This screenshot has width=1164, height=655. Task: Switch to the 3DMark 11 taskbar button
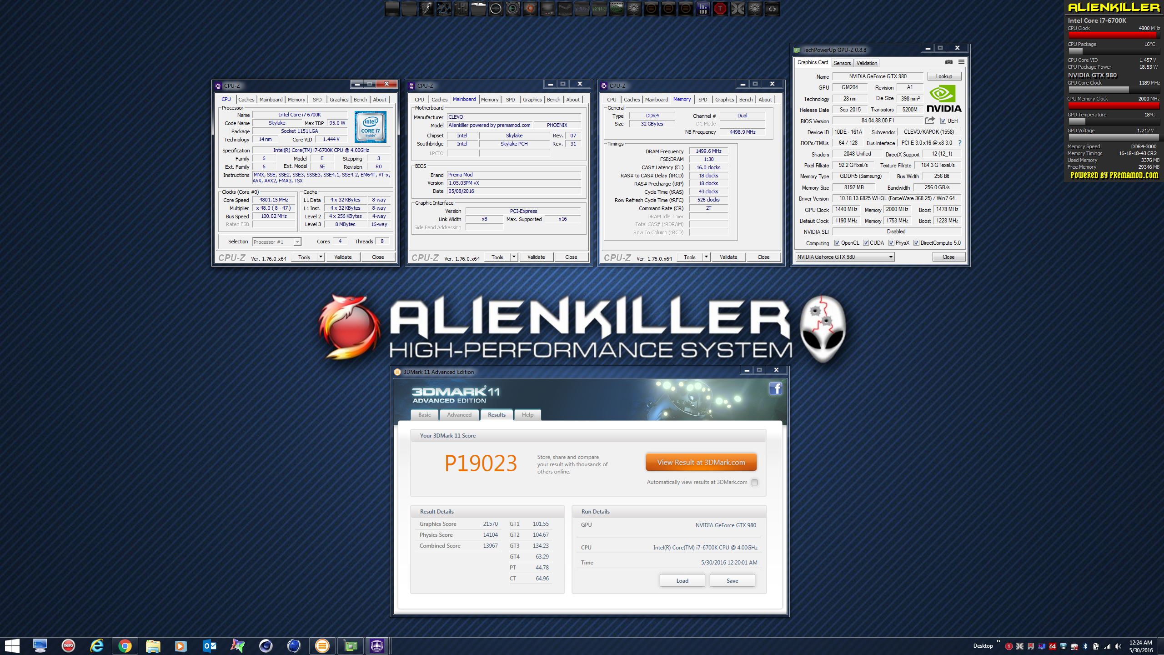322,646
